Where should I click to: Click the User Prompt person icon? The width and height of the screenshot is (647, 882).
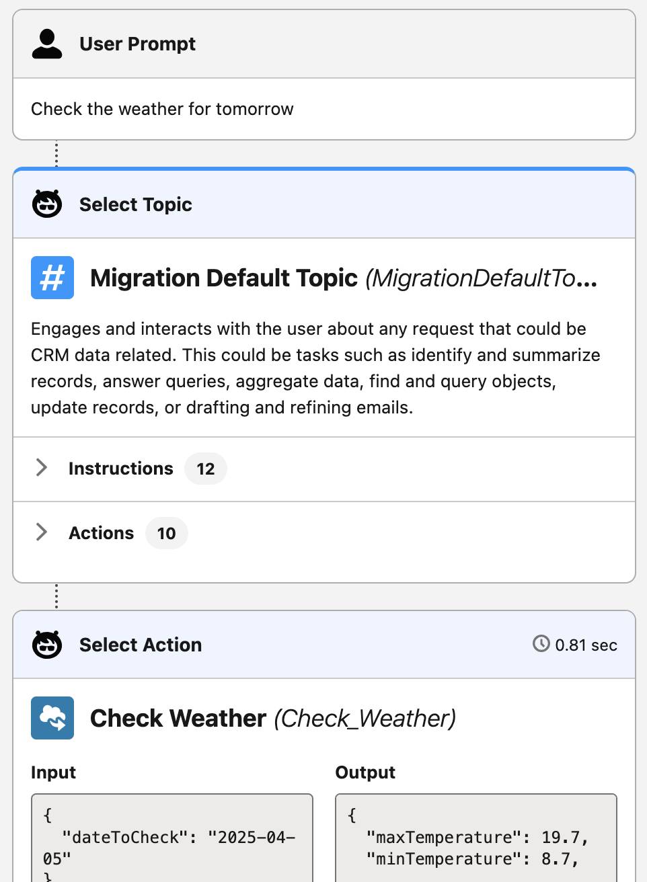[x=46, y=43]
